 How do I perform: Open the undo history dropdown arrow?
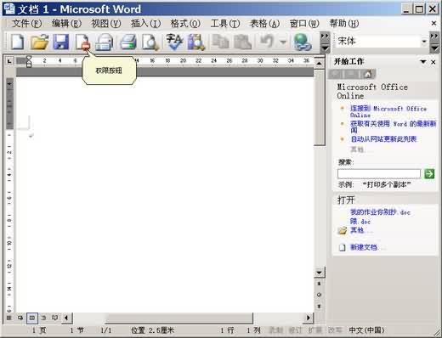(x=283, y=42)
